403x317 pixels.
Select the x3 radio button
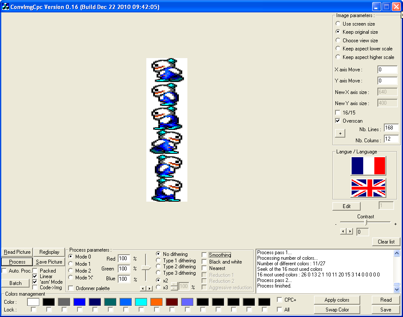pos(158,287)
